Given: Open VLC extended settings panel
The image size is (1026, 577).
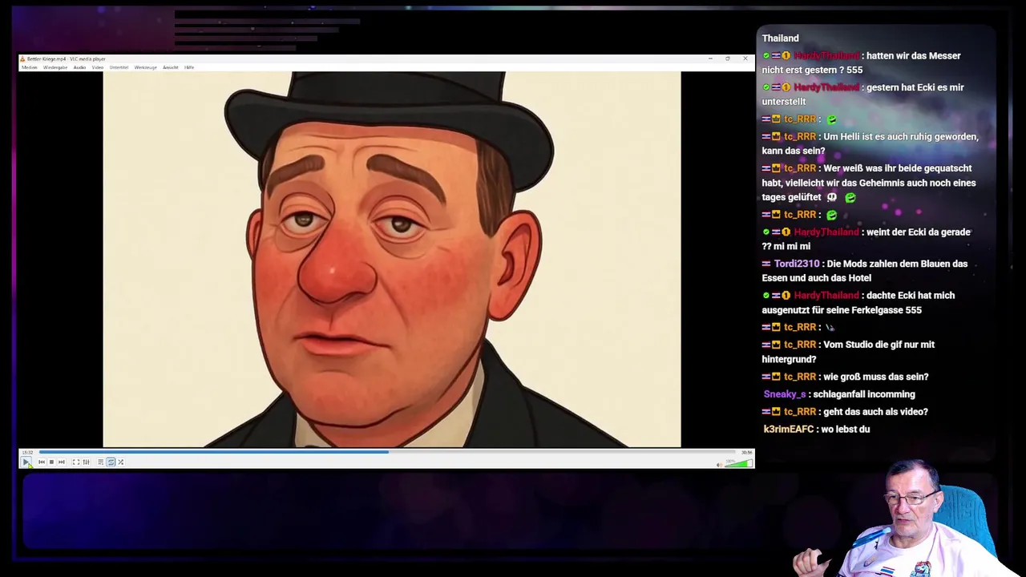Looking at the screenshot, I should 86,462.
